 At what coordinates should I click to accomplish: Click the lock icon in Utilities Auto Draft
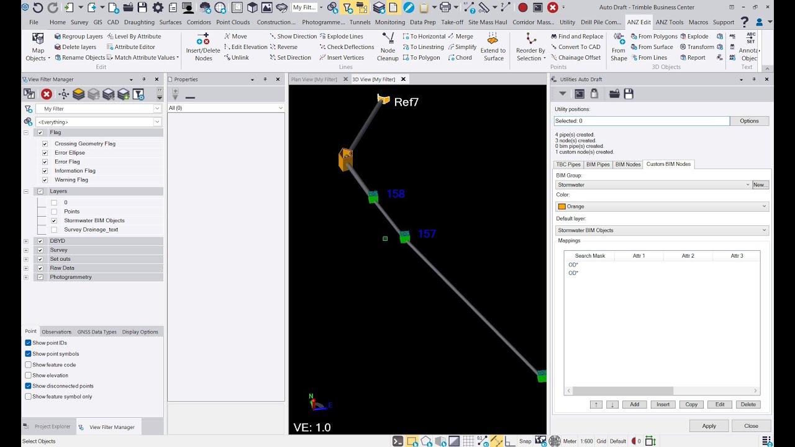tap(594, 94)
